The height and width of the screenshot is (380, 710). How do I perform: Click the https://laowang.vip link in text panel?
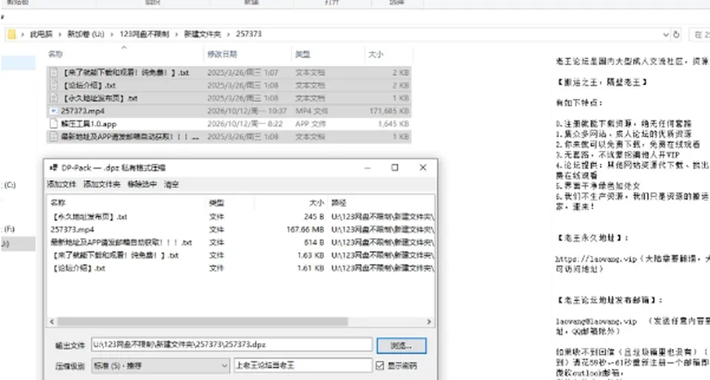click(x=595, y=259)
